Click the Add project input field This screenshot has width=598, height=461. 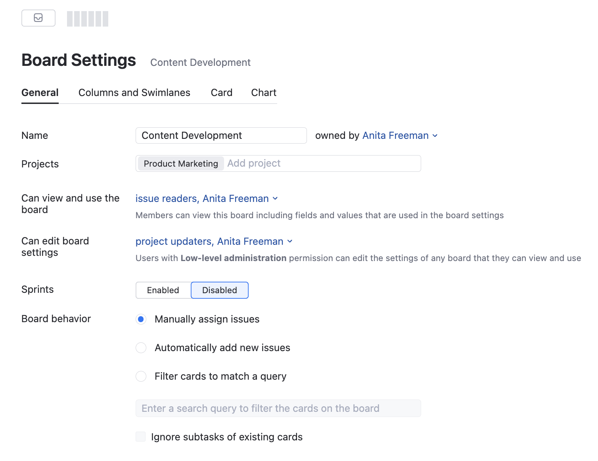pos(321,163)
